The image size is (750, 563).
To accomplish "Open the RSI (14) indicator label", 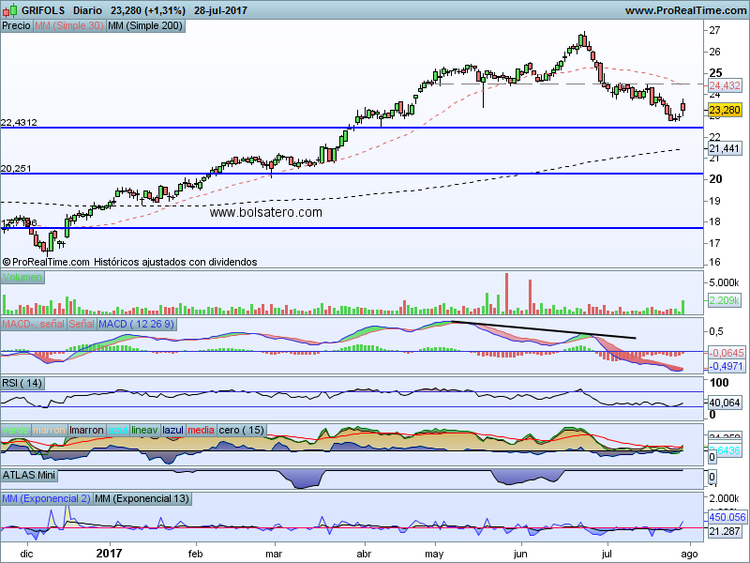I will click(x=22, y=383).
